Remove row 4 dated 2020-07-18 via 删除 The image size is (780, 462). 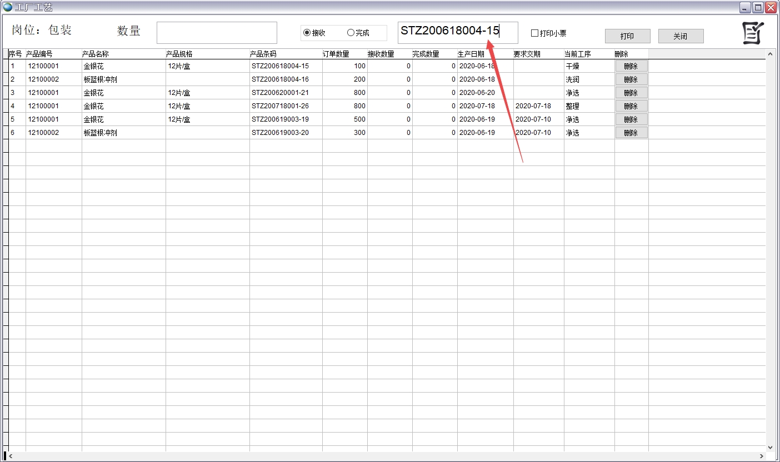coord(631,106)
